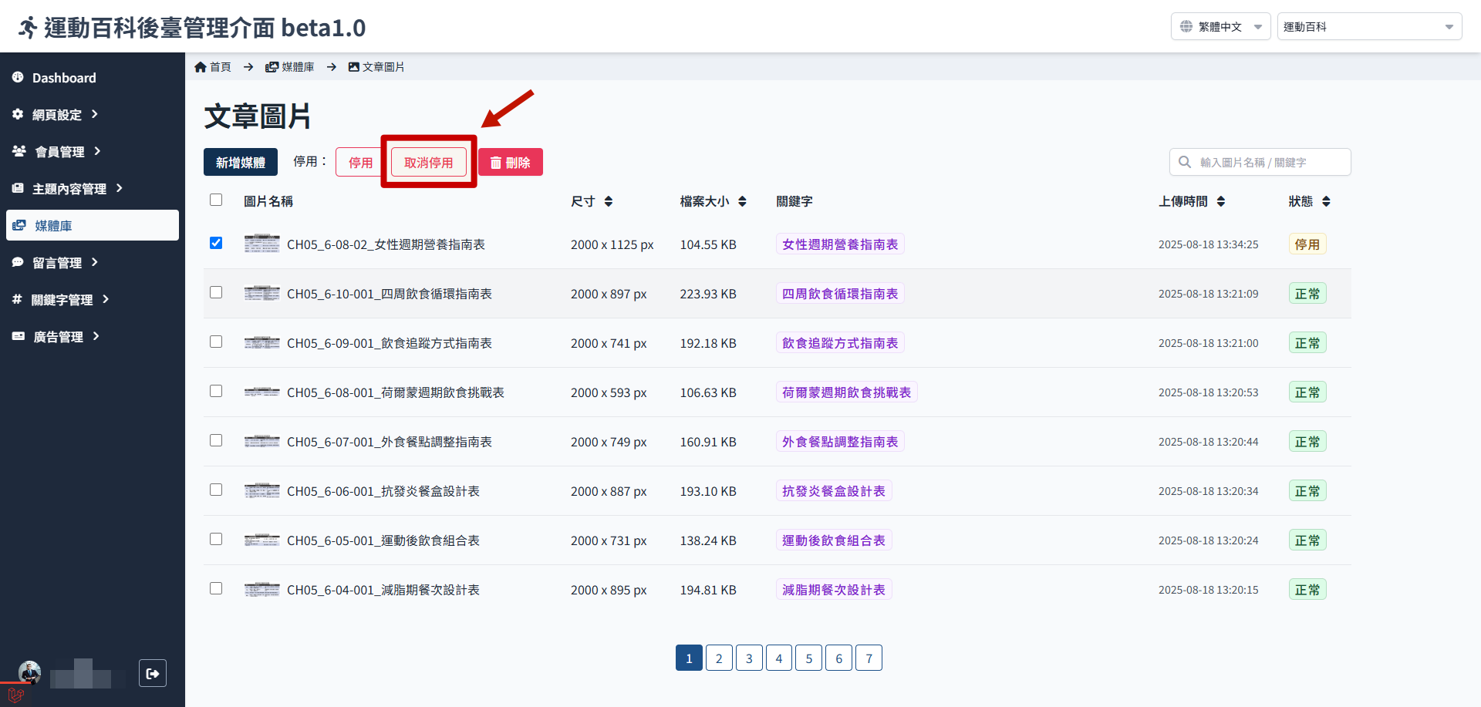The image size is (1481, 707).
Task: Click the 主題內容管理 newspaper icon
Action: (18, 188)
